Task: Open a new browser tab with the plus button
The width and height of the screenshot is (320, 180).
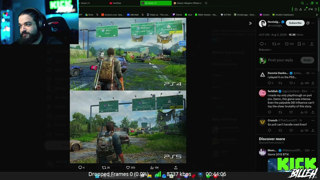Action: coord(206,3)
